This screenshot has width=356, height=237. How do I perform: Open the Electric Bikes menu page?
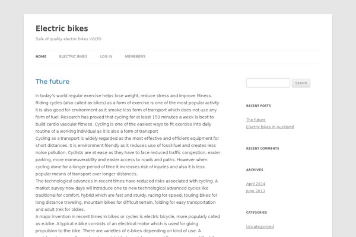73,56
